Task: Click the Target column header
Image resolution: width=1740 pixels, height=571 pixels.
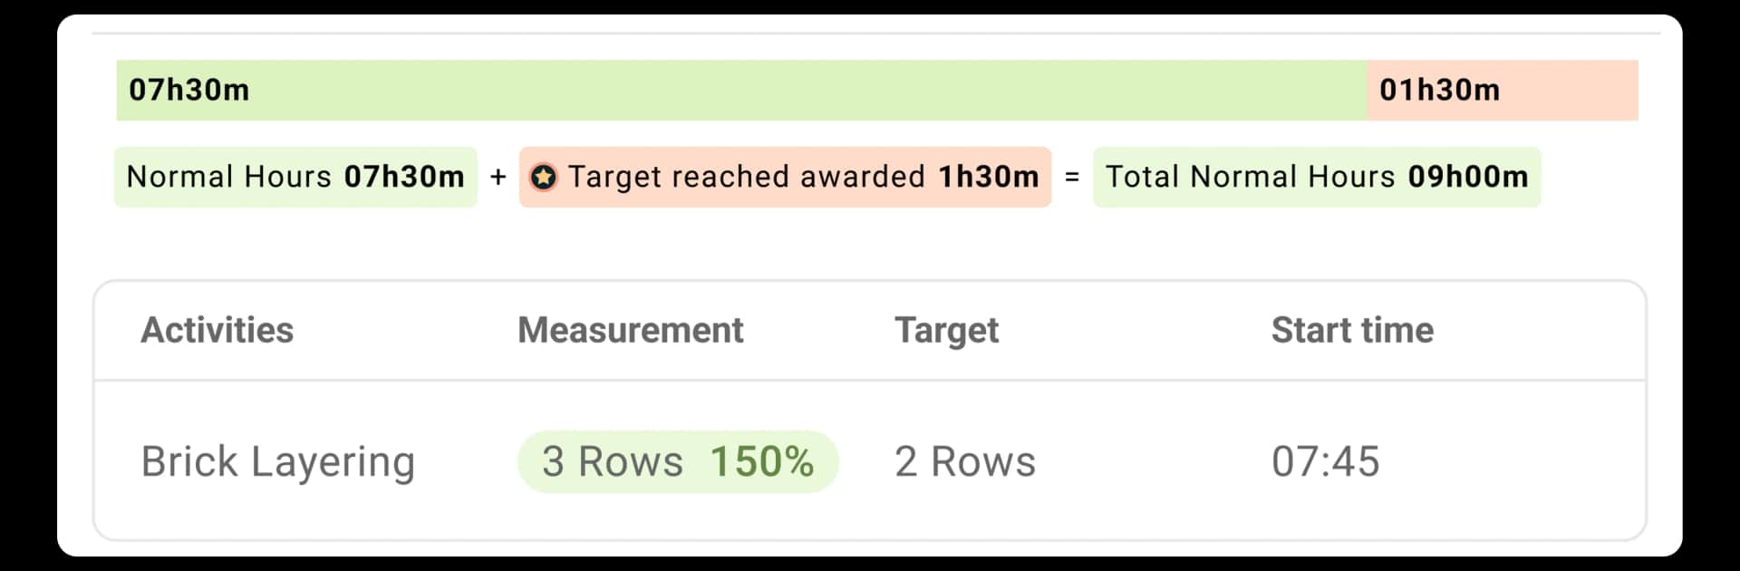Action: (x=946, y=330)
